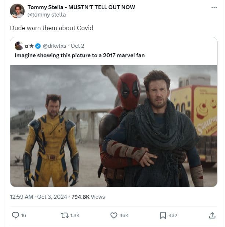The height and width of the screenshot is (227, 225).
Task: Click the quoted author name 'a★'
Action: point(29,46)
